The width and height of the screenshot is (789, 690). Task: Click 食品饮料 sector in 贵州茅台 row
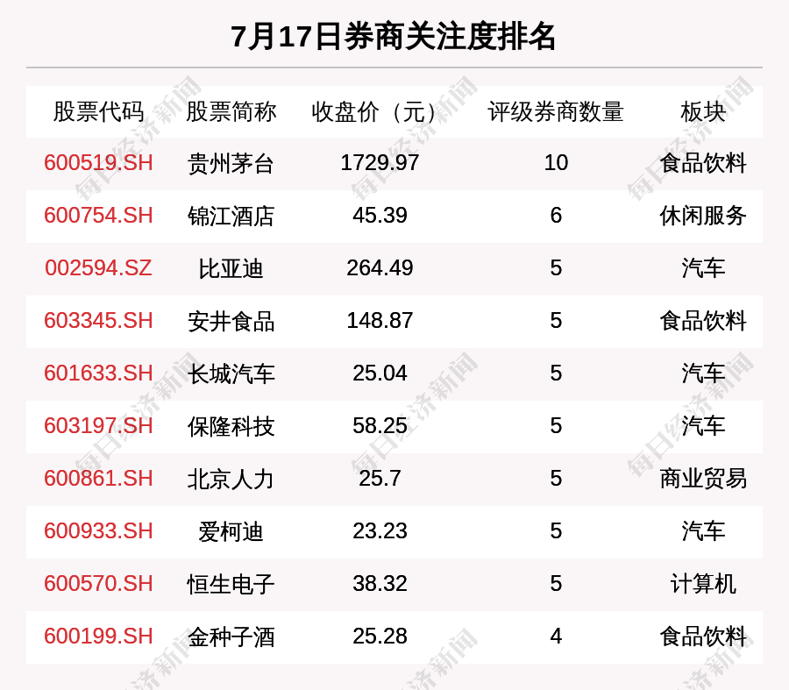coord(703,164)
